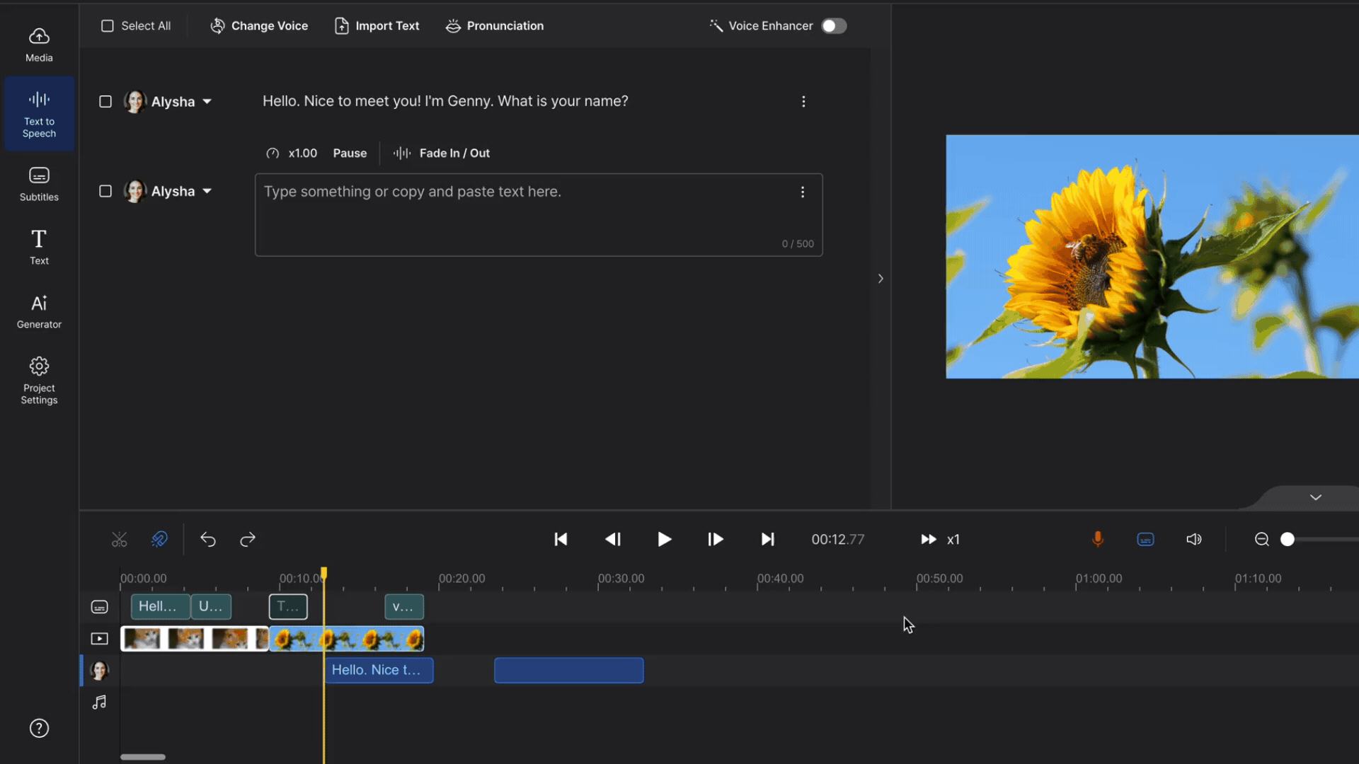Select the v... subtitle clip
Image resolution: width=1359 pixels, height=764 pixels.
coord(404,607)
